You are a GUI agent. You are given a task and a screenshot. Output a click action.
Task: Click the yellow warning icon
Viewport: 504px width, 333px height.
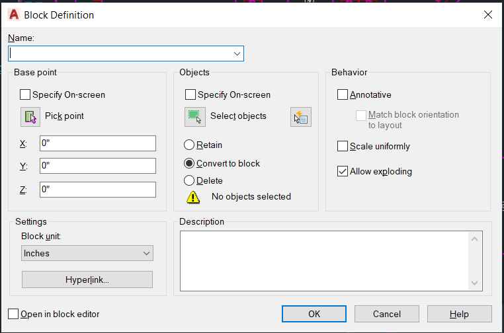[193, 197]
